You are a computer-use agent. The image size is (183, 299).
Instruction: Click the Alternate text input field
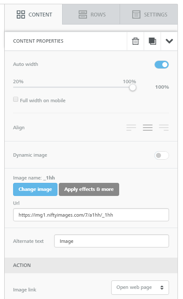point(112,241)
